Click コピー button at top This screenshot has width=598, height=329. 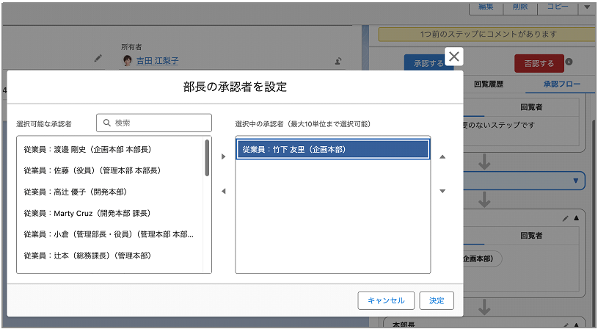558,7
